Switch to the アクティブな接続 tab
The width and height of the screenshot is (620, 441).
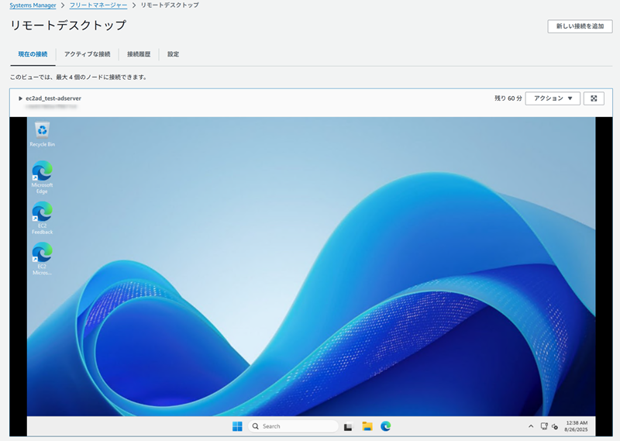coord(87,54)
